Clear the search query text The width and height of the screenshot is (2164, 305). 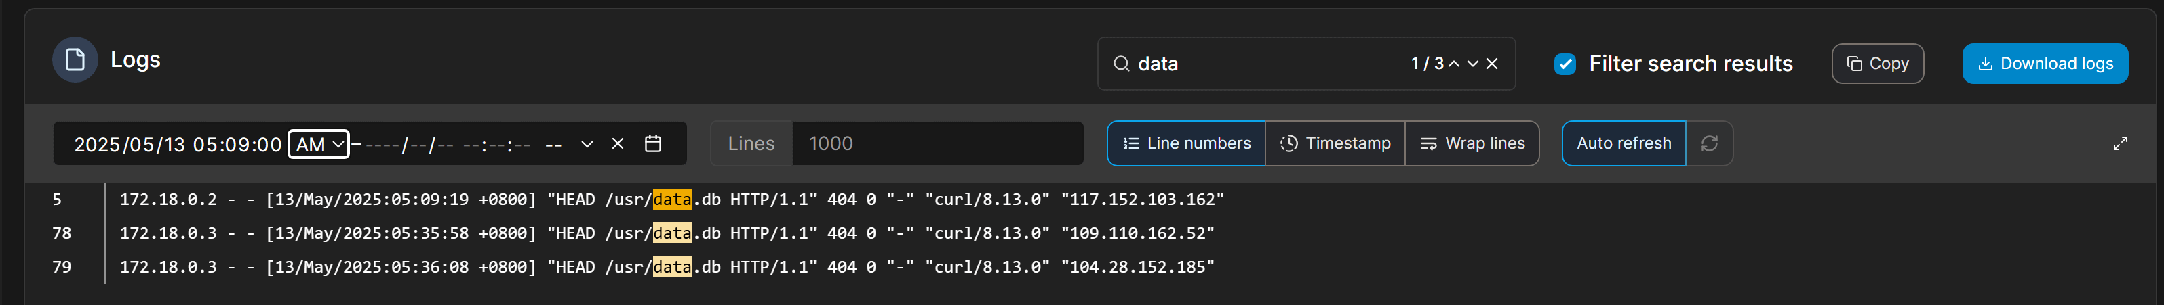tap(1492, 64)
